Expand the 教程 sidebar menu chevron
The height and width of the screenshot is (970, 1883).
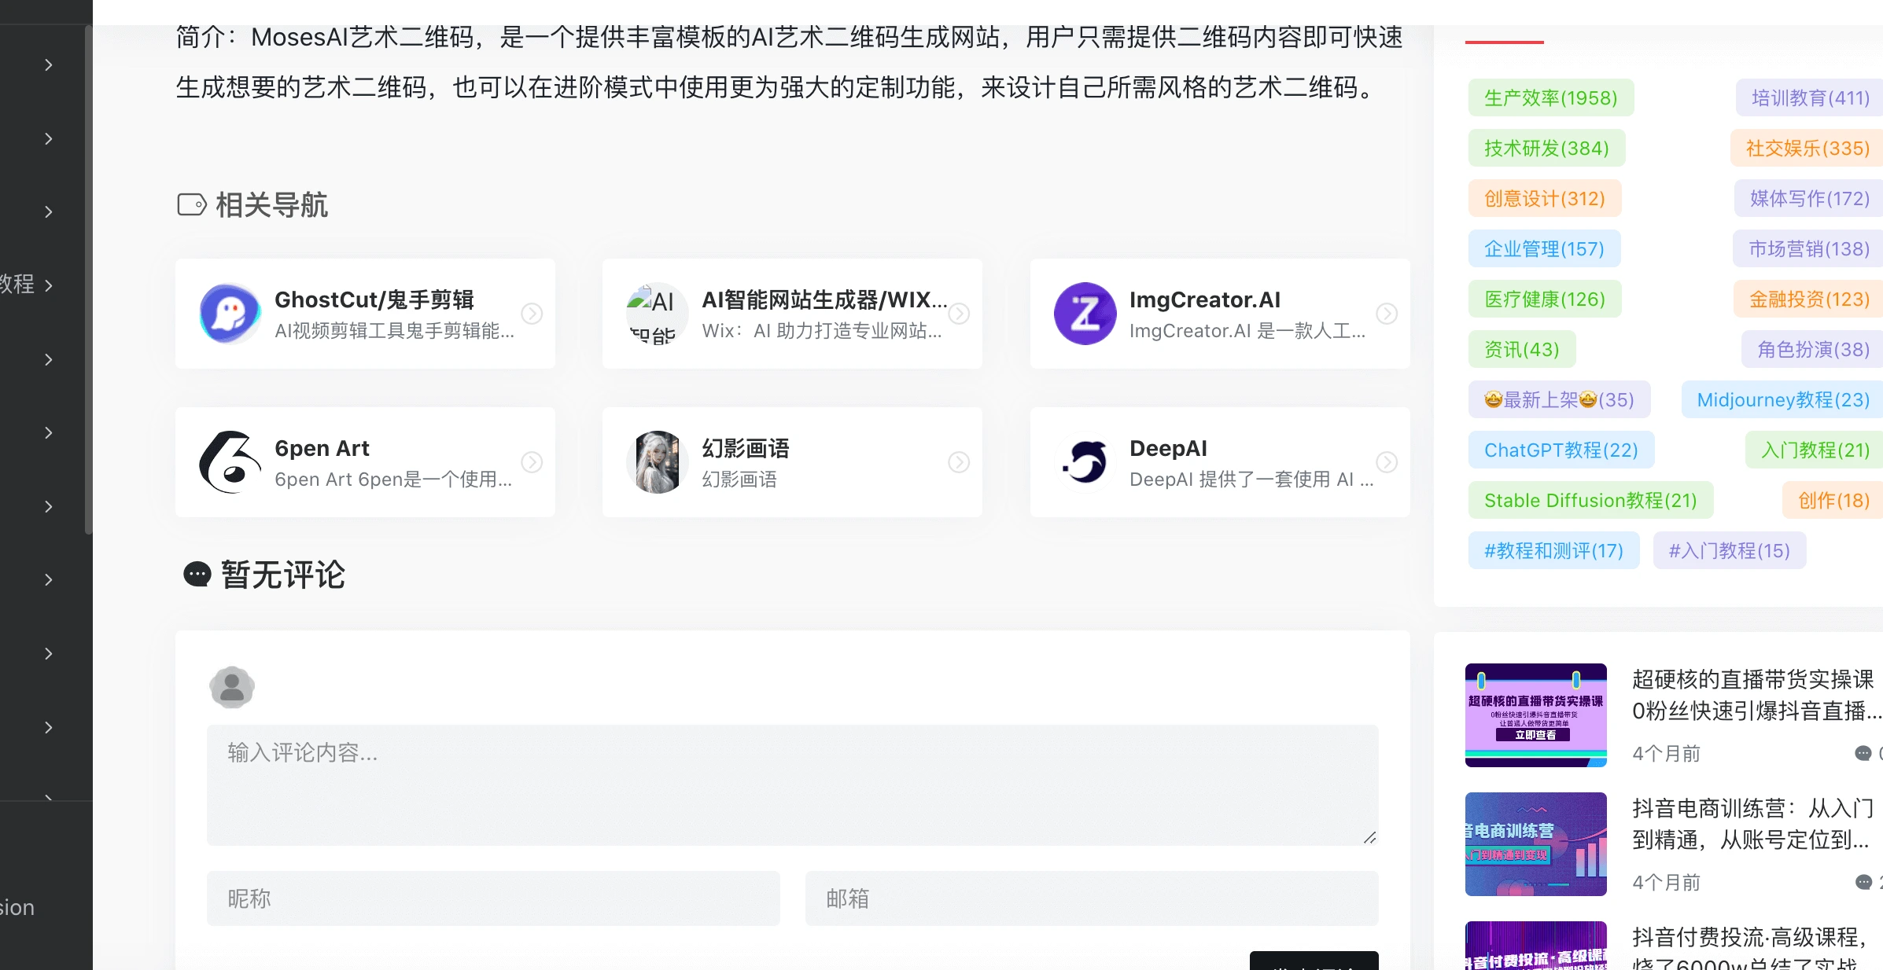pos(49,285)
